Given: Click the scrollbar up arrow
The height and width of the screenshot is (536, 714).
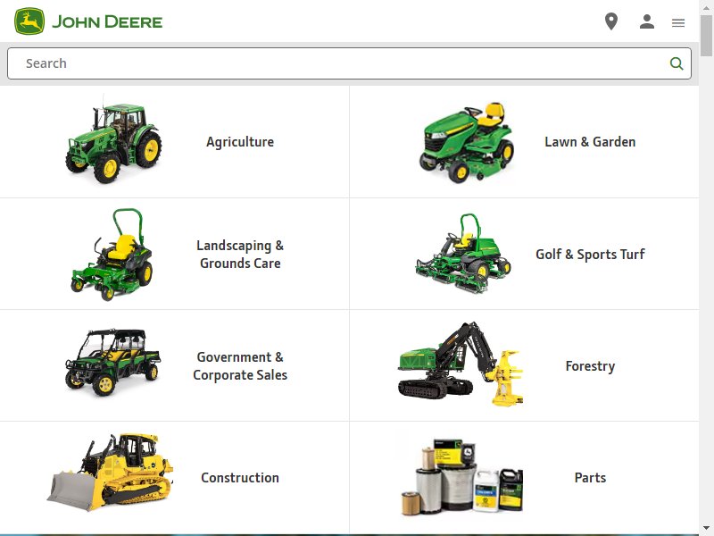Looking at the screenshot, I should click(x=706, y=7).
